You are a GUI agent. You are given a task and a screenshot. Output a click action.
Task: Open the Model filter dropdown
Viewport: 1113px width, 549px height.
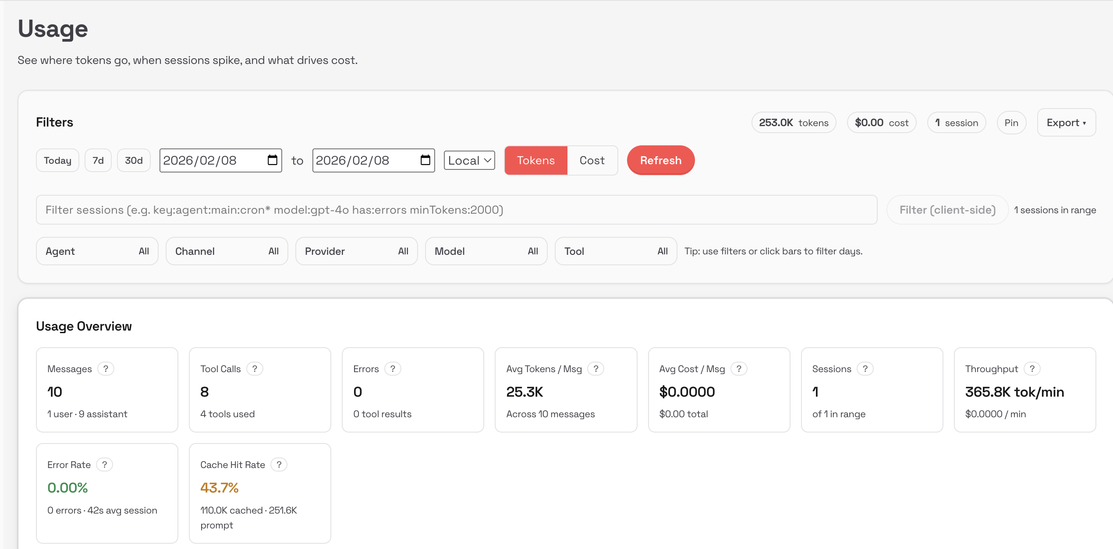(x=486, y=251)
